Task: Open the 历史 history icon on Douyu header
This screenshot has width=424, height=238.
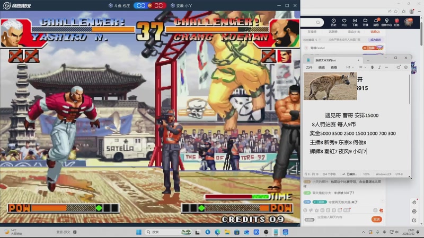Action: coord(333,22)
